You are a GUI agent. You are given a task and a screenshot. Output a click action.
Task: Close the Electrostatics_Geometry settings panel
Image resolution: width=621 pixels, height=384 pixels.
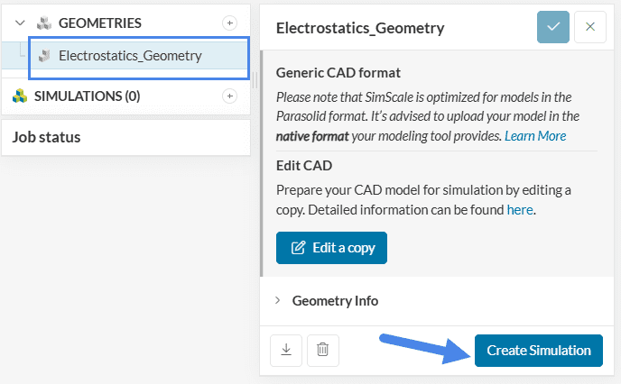click(590, 27)
